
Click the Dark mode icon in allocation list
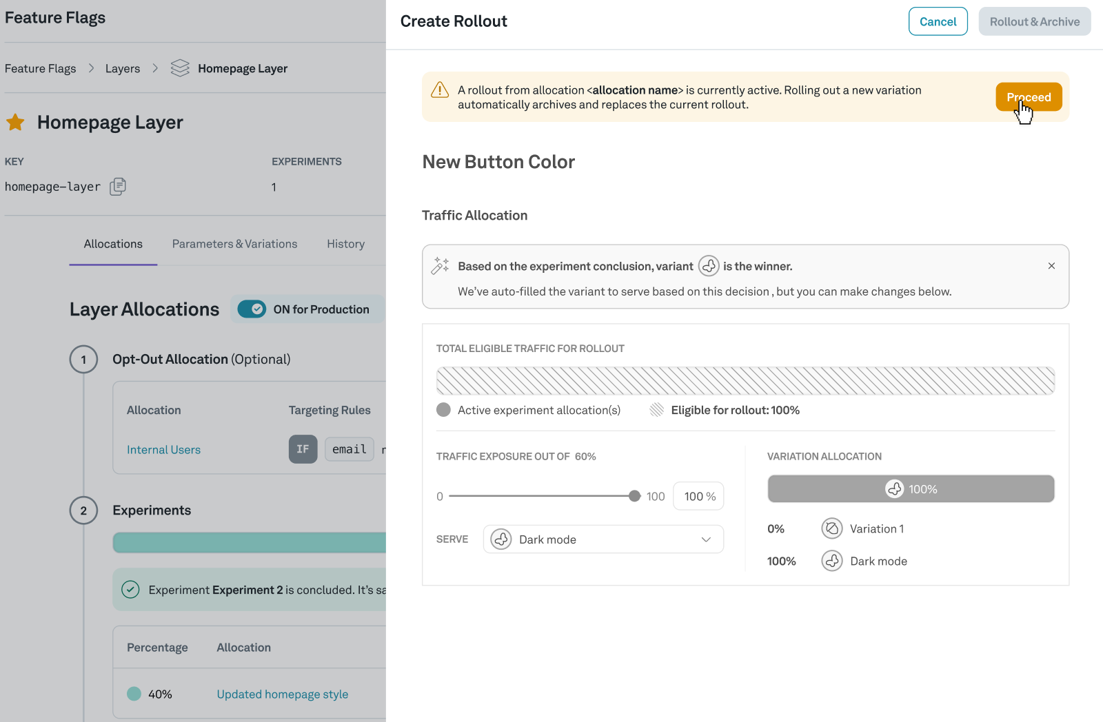coord(832,561)
